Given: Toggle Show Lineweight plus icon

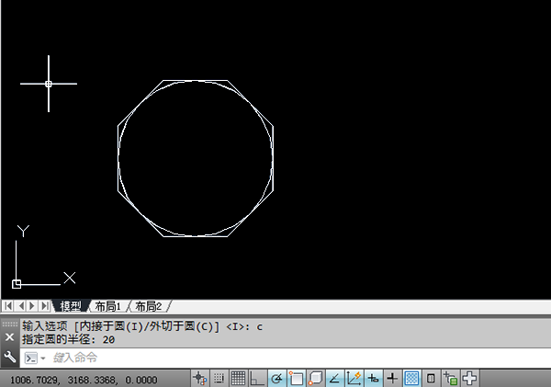Looking at the screenshot, I should 392,379.
